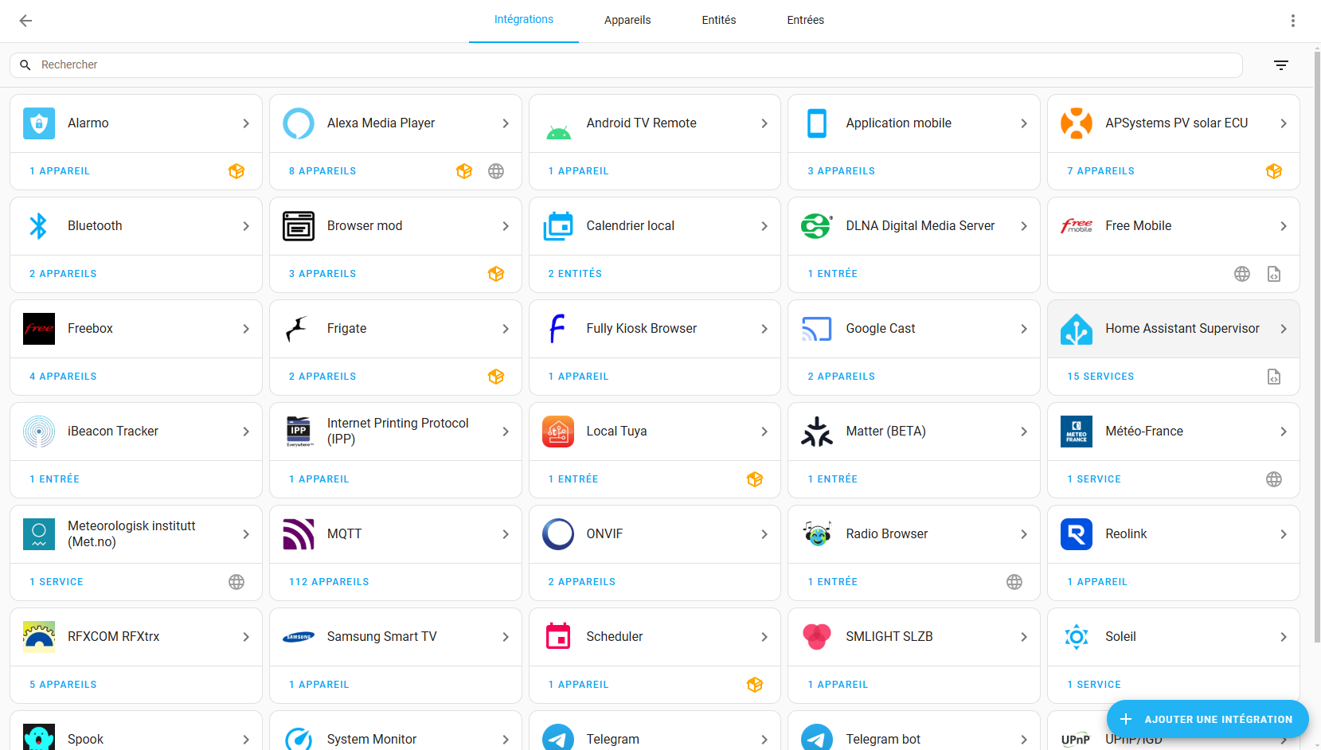Expand the Internet Printing Protocol chevron
The image size is (1321, 750).
[x=506, y=432]
